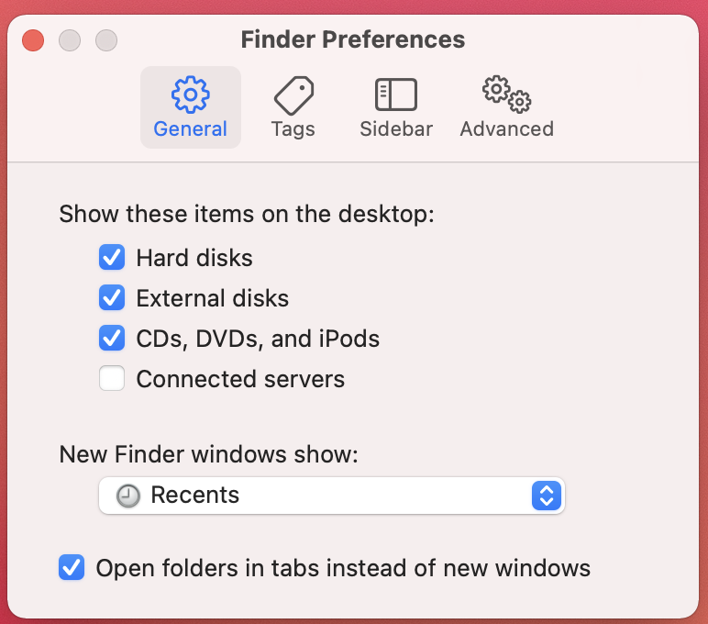Uncheck the Hard disks checkbox

pyautogui.click(x=112, y=257)
